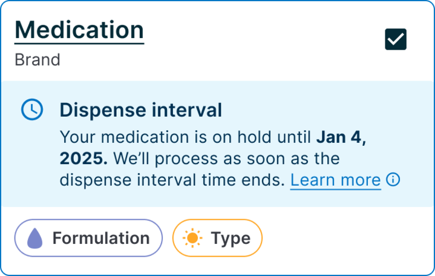Click the Brand subtitle under Medication
The width and height of the screenshot is (435, 276).
[x=38, y=60]
